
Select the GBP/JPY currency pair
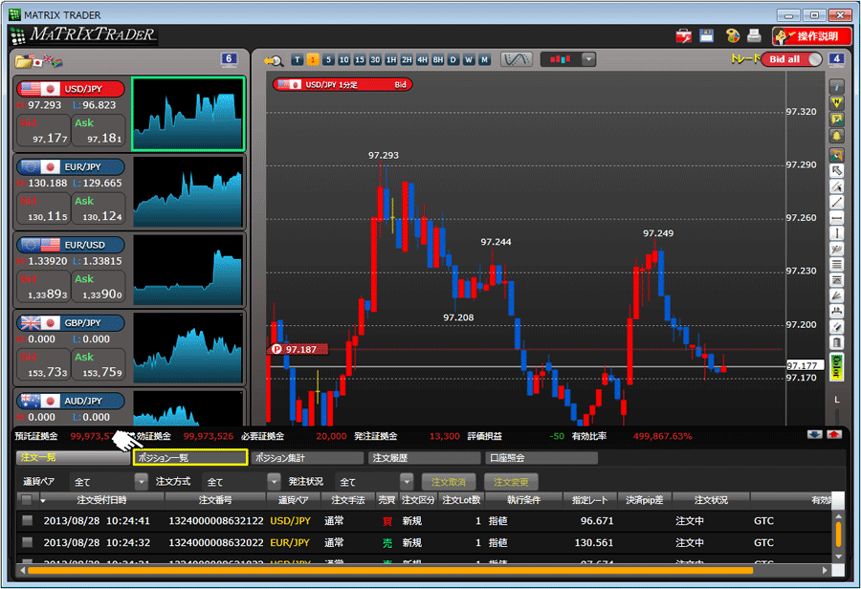tap(71, 323)
